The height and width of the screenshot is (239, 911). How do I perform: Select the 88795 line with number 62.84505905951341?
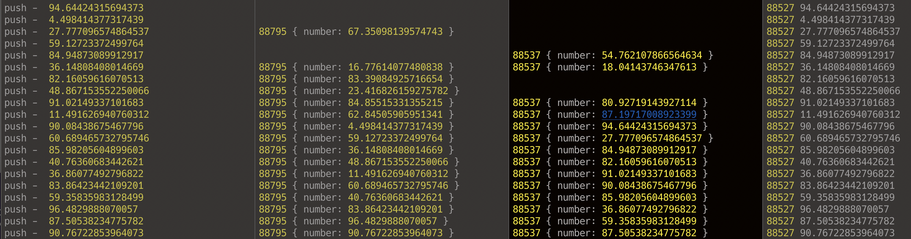(357, 115)
